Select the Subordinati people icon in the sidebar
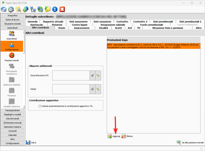The height and width of the screenshot is (151, 205). [x=11, y=33]
